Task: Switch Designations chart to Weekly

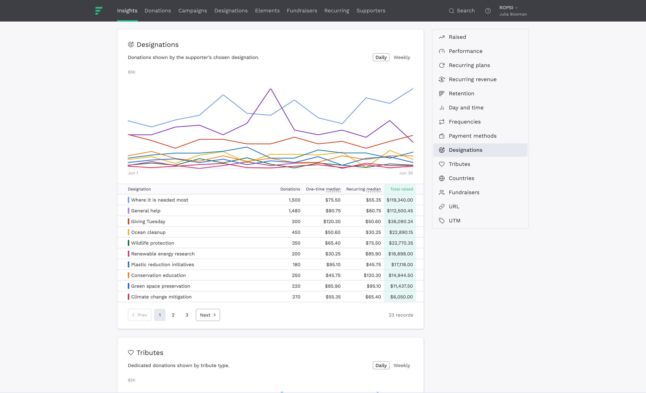Action: click(x=402, y=57)
